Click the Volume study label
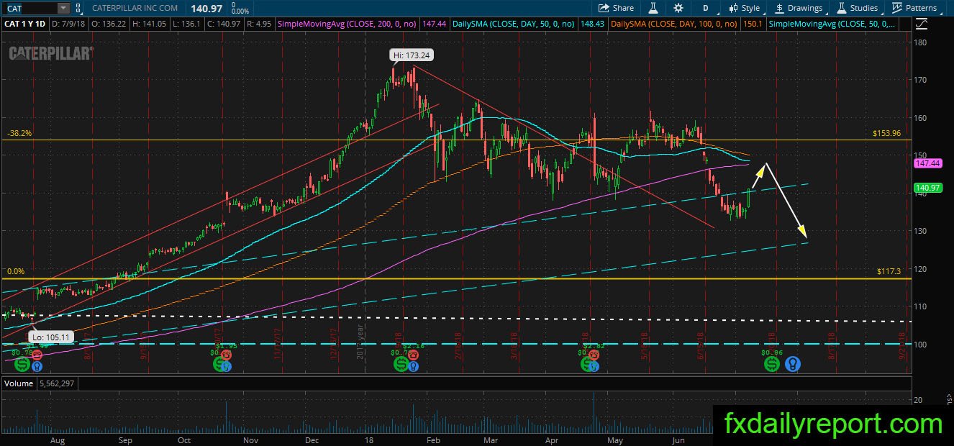The height and width of the screenshot is (446, 954). [19, 384]
